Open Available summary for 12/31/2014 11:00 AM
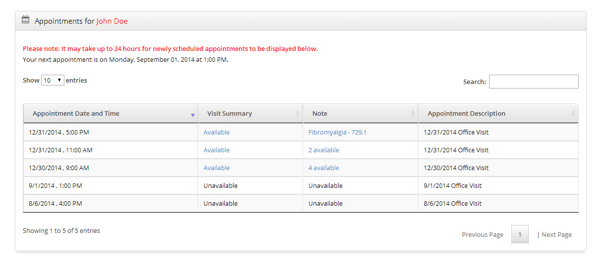Image resolution: width=601 pixels, height=268 pixels. [x=216, y=150]
